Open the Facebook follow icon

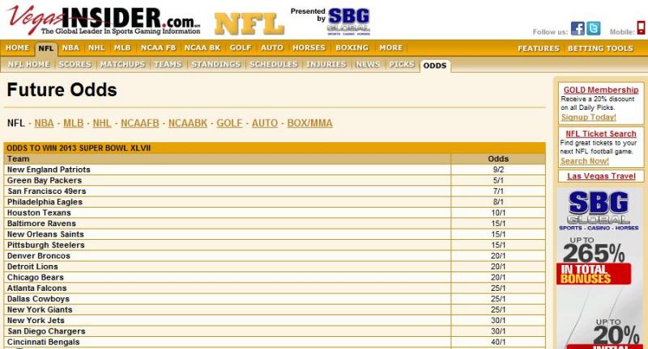pos(578,28)
